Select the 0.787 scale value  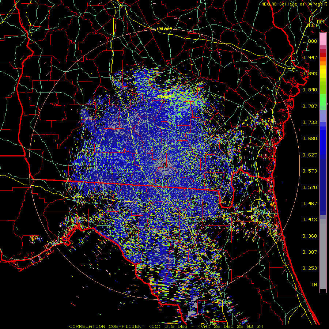coord(310,106)
